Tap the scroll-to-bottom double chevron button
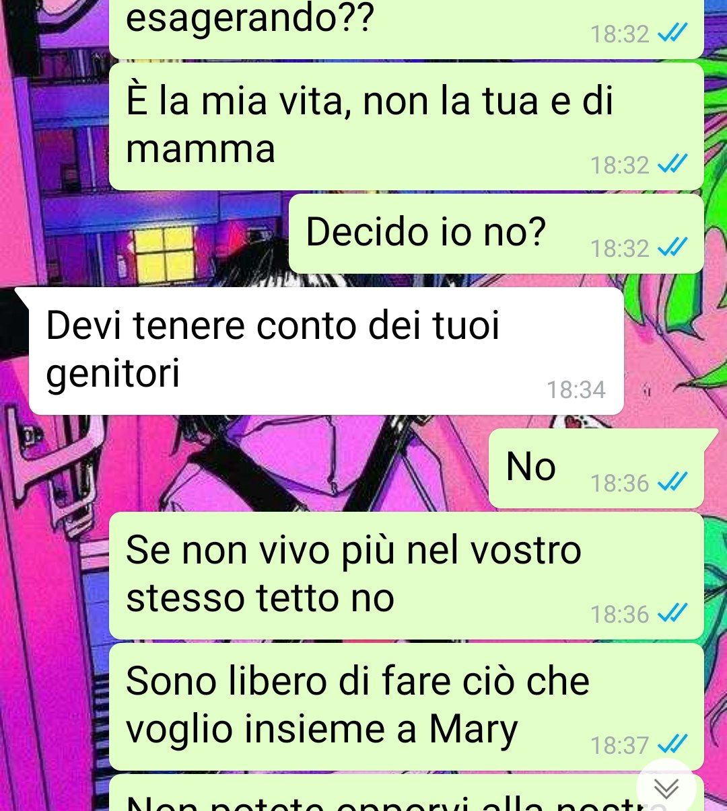This screenshot has width=727, height=811. click(666, 788)
